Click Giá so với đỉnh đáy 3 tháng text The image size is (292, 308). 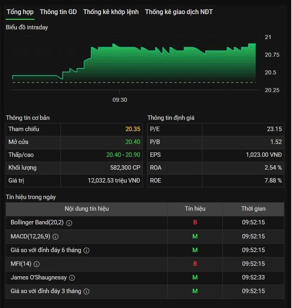(x=46, y=291)
